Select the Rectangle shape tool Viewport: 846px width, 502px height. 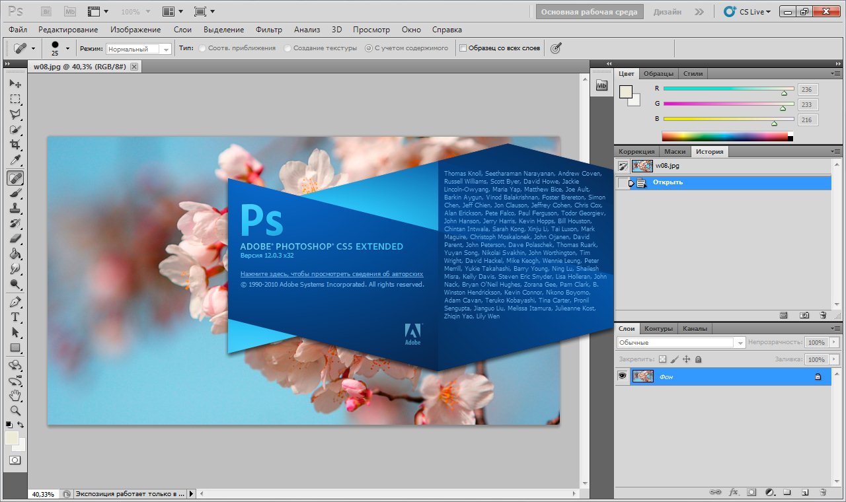click(15, 348)
